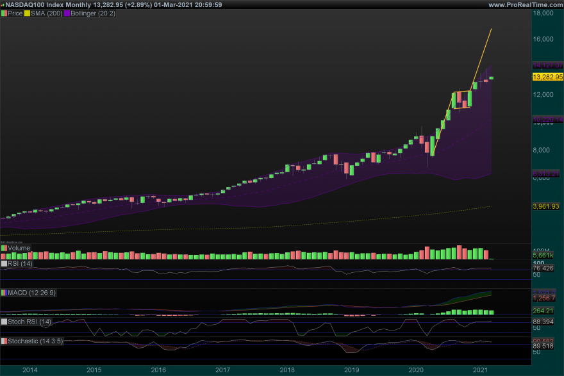Click the 76.426 RSI value
The width and height of the screenshot is (564, 376).
543,268
